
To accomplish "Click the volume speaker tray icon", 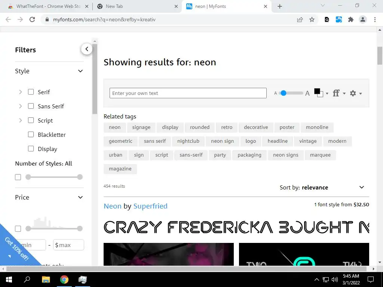I will (x=335, y=280).
